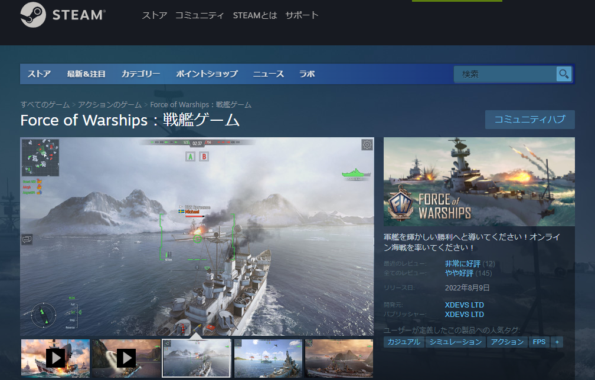
Task: Click the plus icon to add tag
Action: [x=557, y=342]
